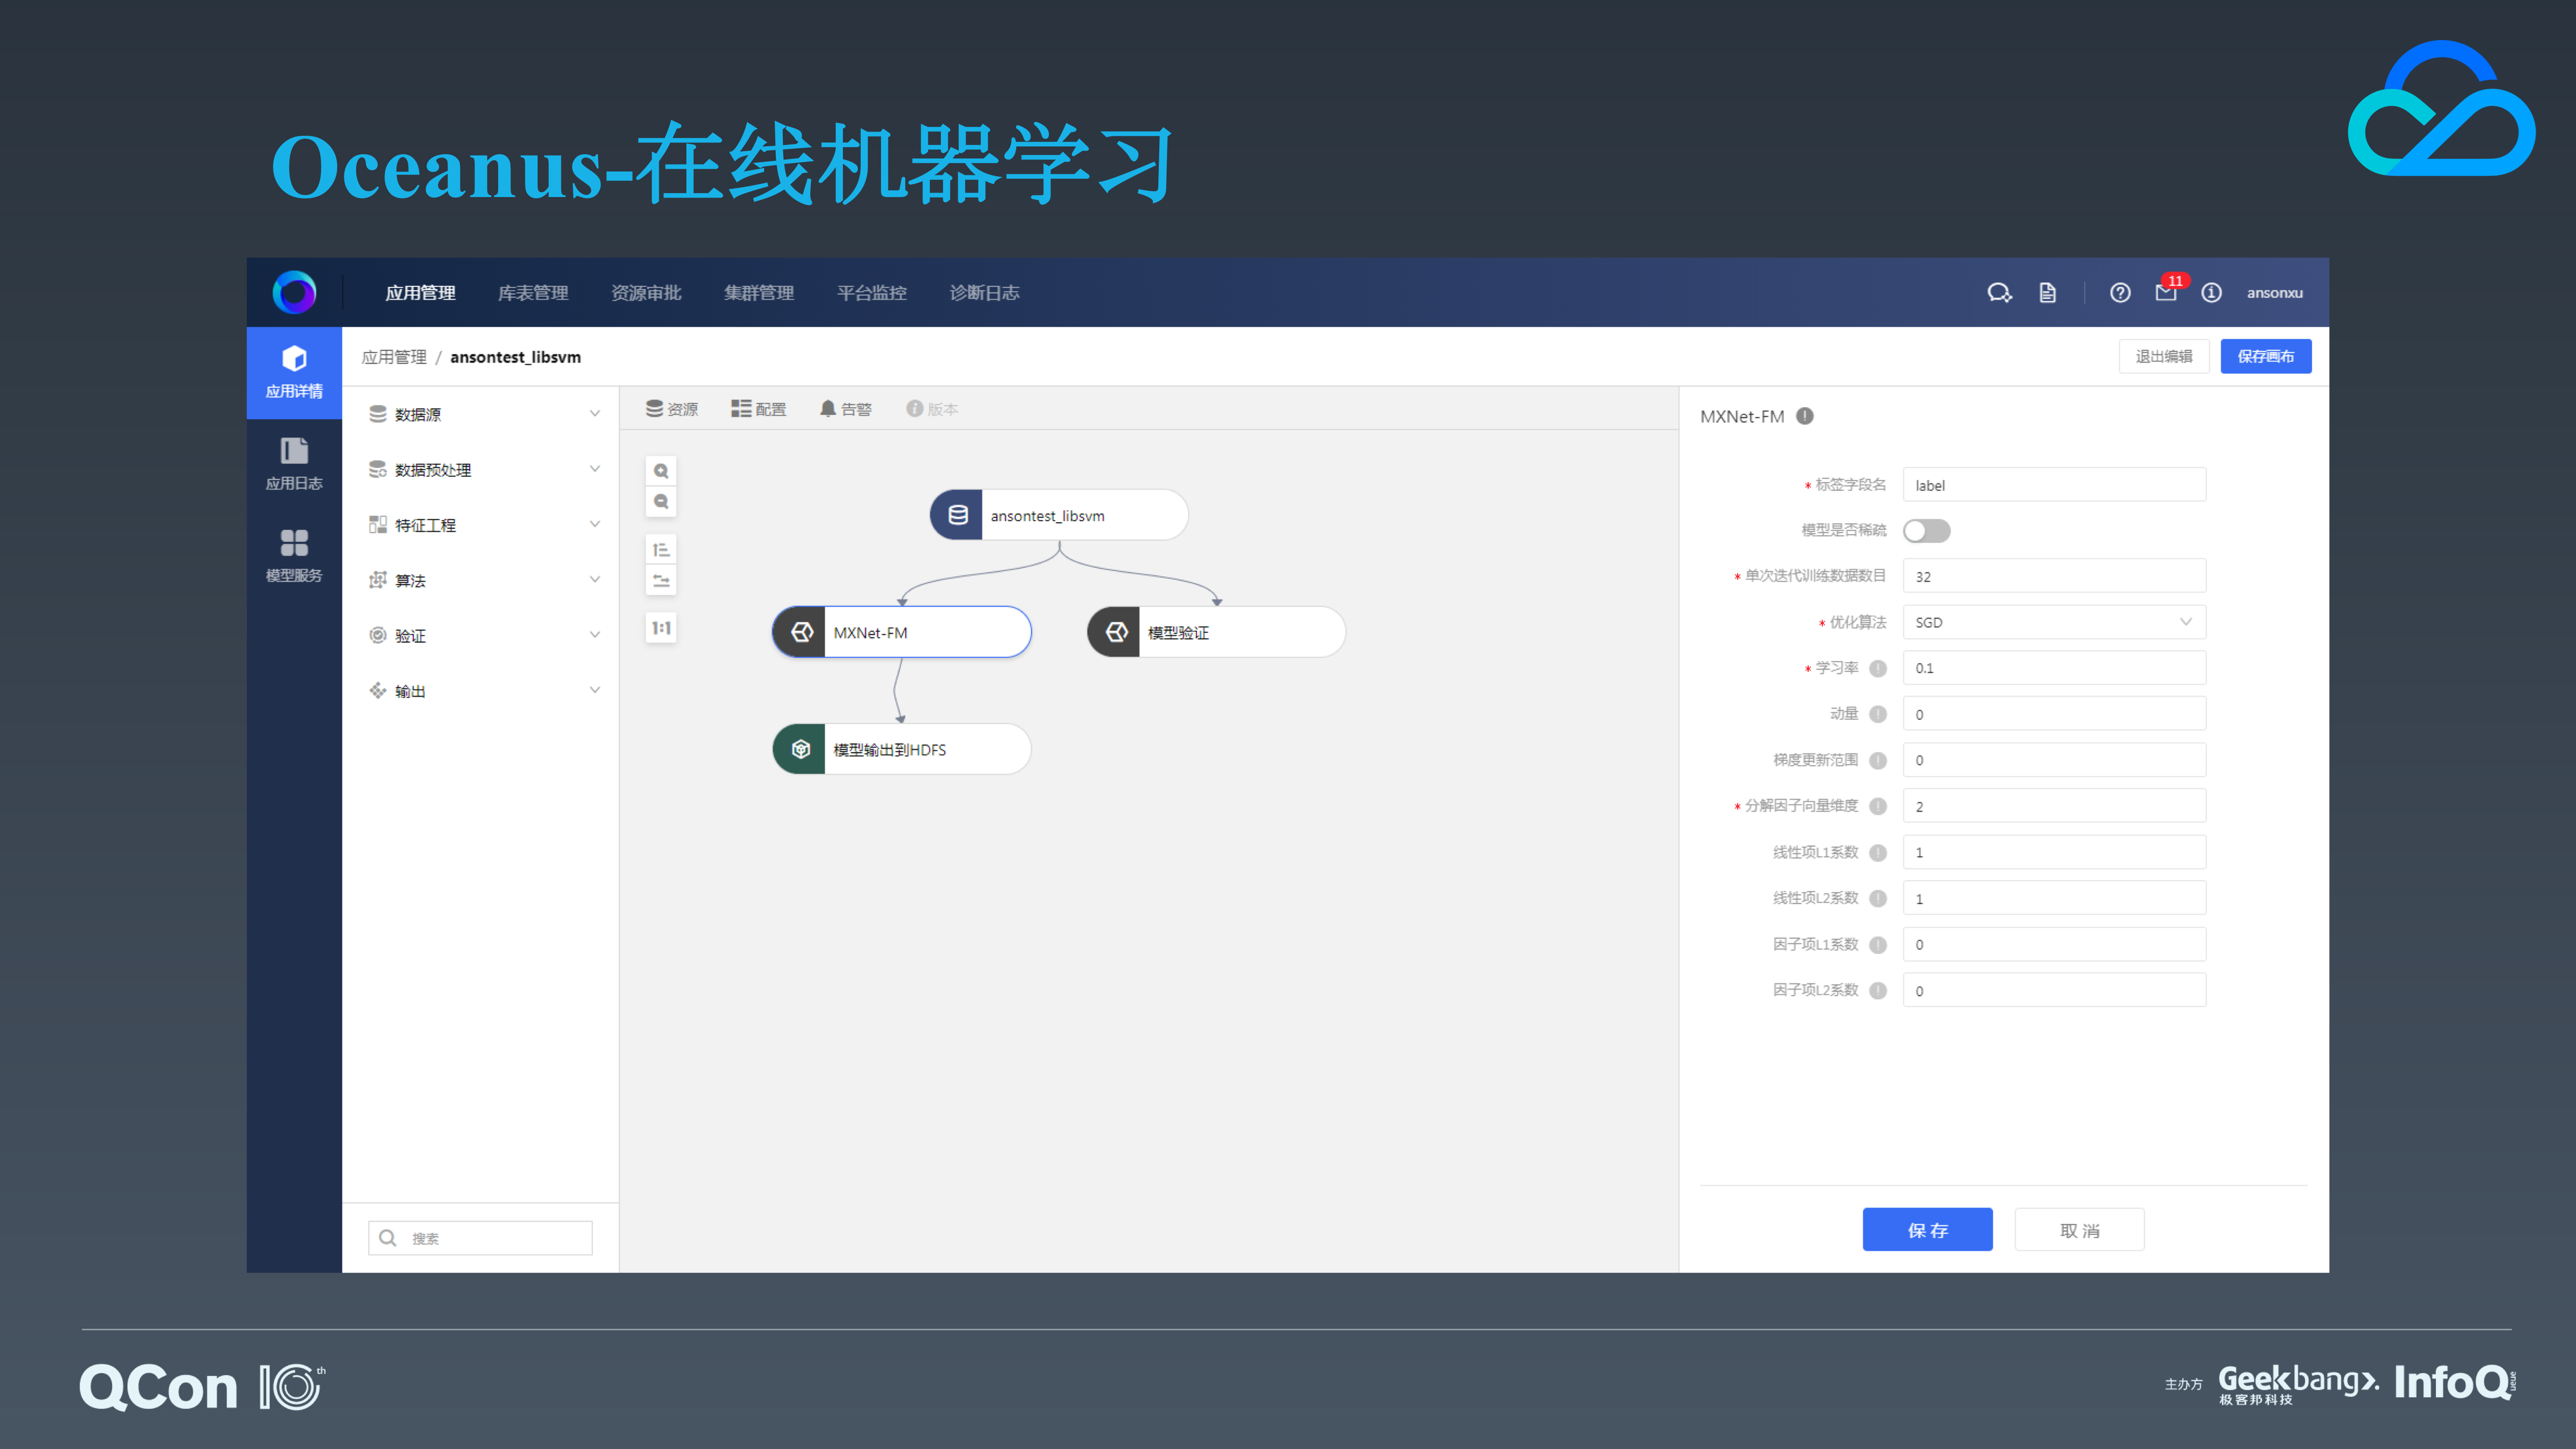Select the ansontest_libsvm data source node

point(1059,515)
